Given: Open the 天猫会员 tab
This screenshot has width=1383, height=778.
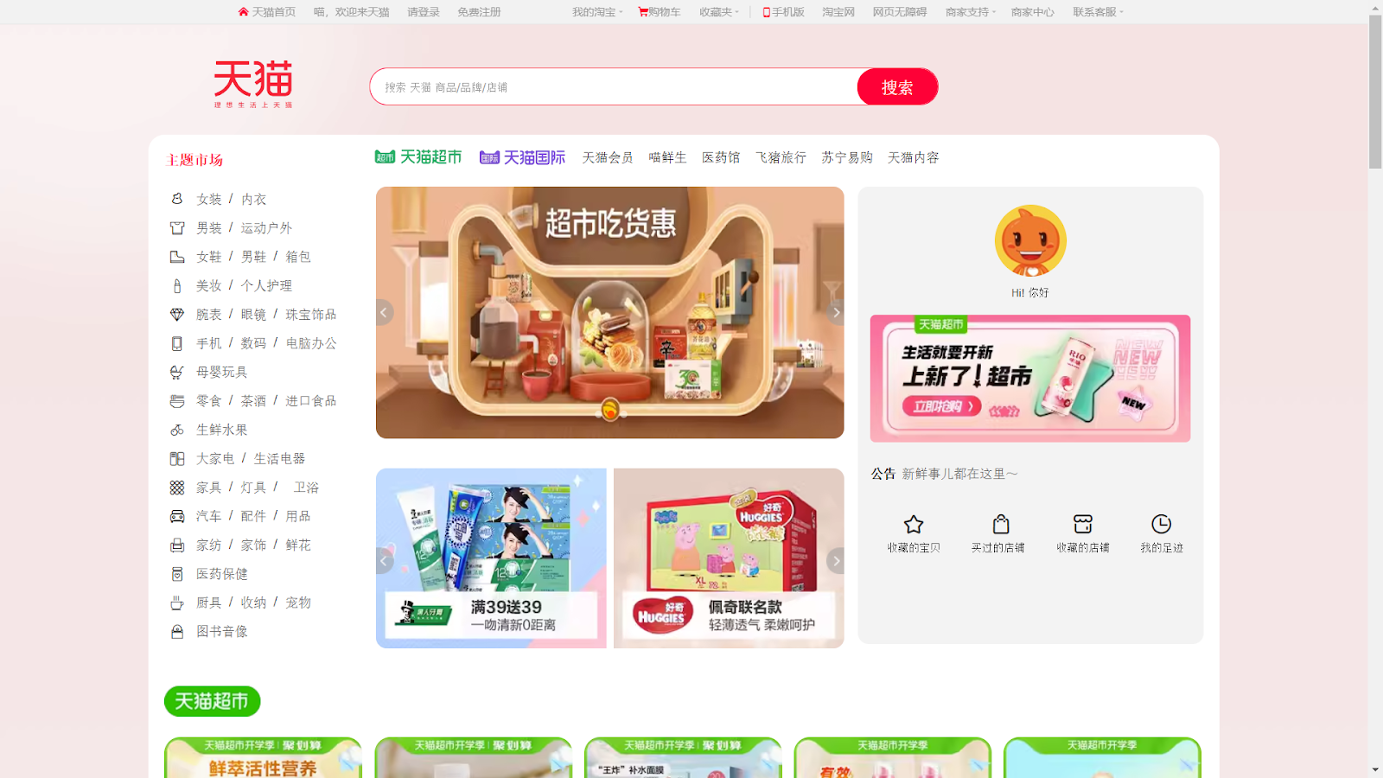Looking at the screenshot, I should pyautogui.click(x=608, y=157).
